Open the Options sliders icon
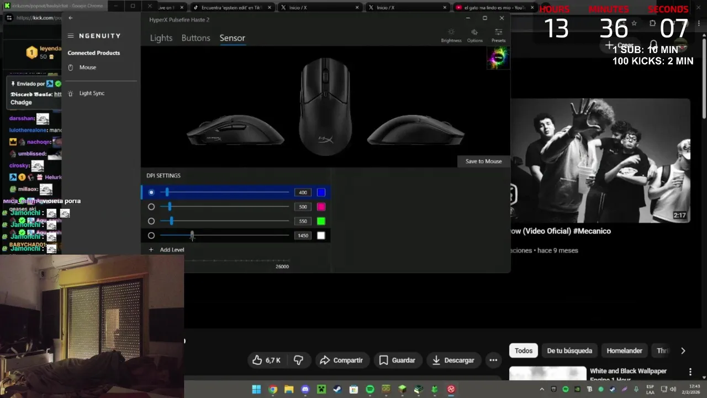The image size is (707, 398). [x=474, y=35]
